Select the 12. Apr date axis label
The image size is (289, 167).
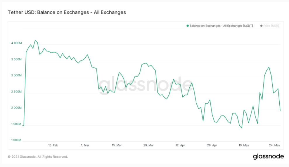(x=180, y=145)
